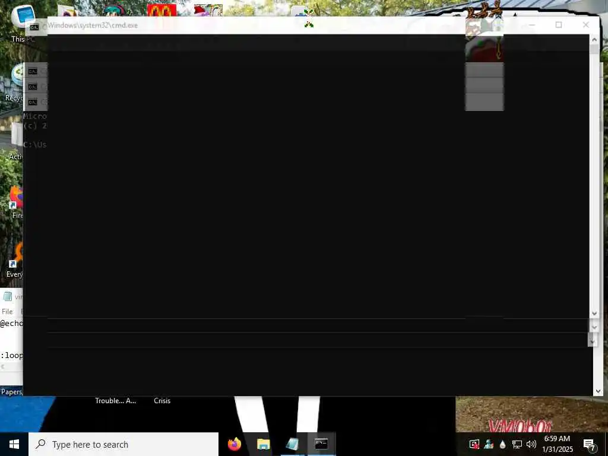Open the Windows Start menu

click(14, 444)
